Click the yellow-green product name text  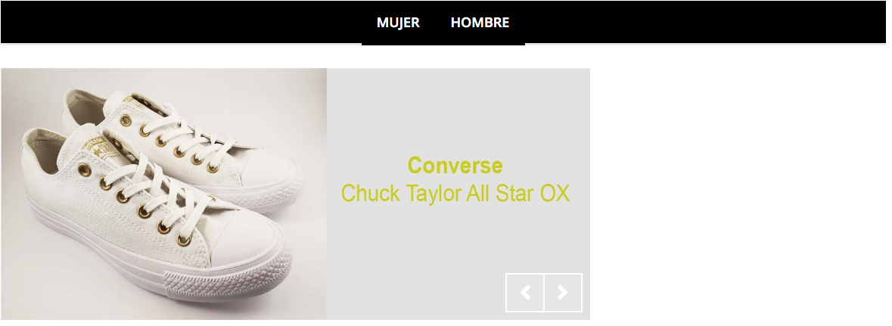coord(455,194)
